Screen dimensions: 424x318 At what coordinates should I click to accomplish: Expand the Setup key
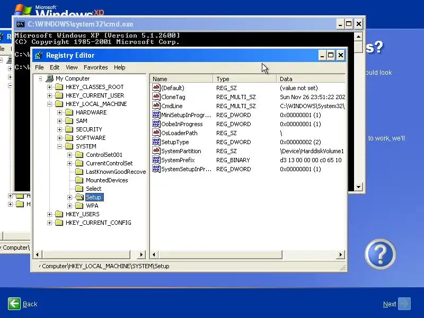pos(70,197)
